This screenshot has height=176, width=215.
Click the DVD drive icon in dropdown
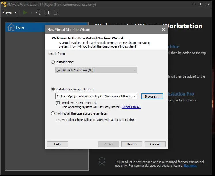(59, 70)
